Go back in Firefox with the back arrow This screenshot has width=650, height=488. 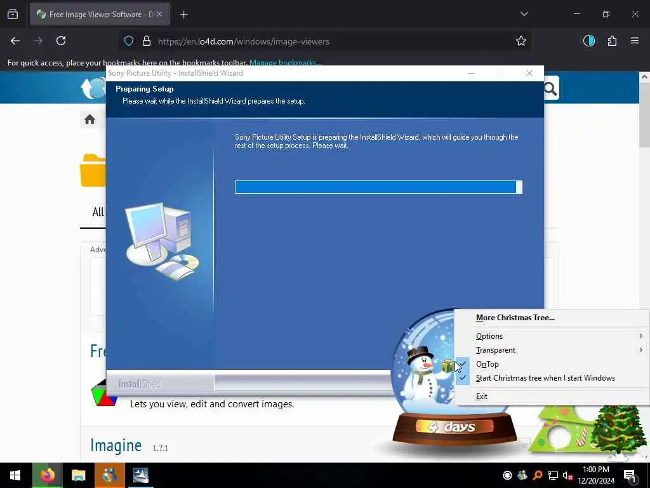pos(15,41)
